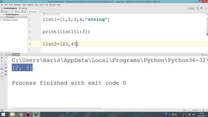Open PyCharm from the taskbar
This screenshot has height=117, width=208.
click(x=36, y=114)
